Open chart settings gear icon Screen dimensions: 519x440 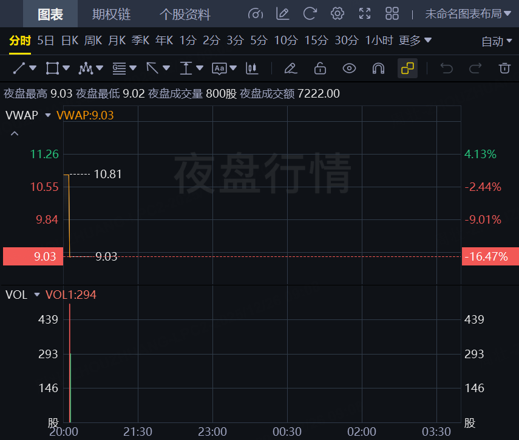tap(338, 14)
